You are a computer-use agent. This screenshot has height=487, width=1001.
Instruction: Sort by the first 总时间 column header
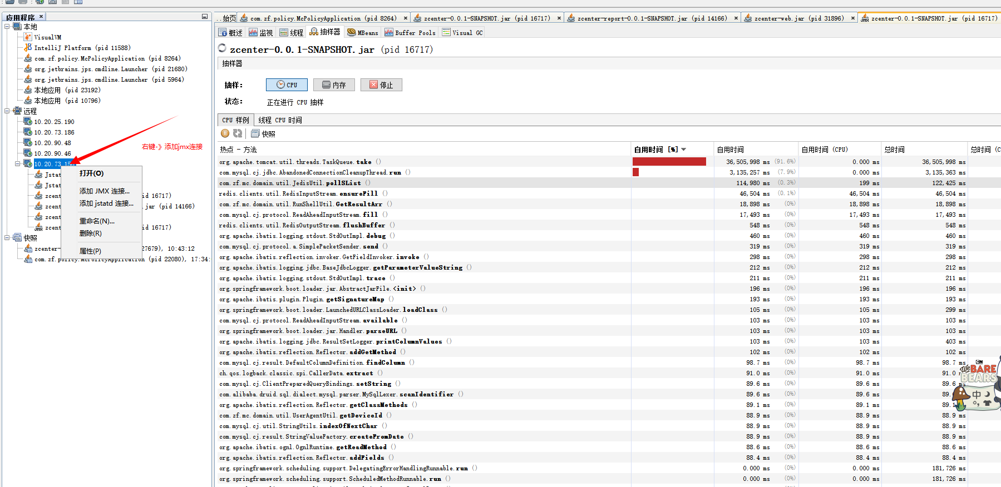924,150
